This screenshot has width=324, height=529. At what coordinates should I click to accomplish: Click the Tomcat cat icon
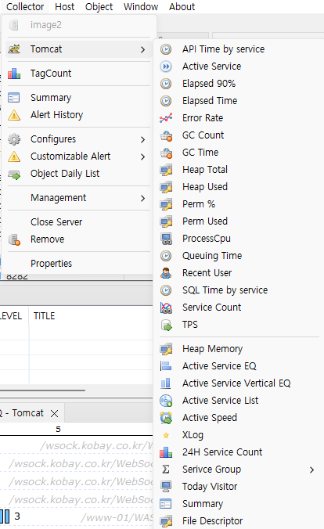(x=14, y=49)
